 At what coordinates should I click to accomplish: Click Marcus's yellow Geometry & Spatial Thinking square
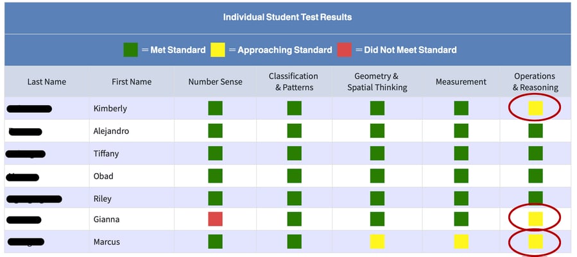pyautogui.click(x=377, y=242)
